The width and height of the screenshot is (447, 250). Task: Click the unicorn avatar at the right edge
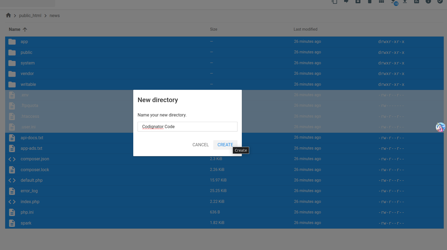tap(440, 127)
